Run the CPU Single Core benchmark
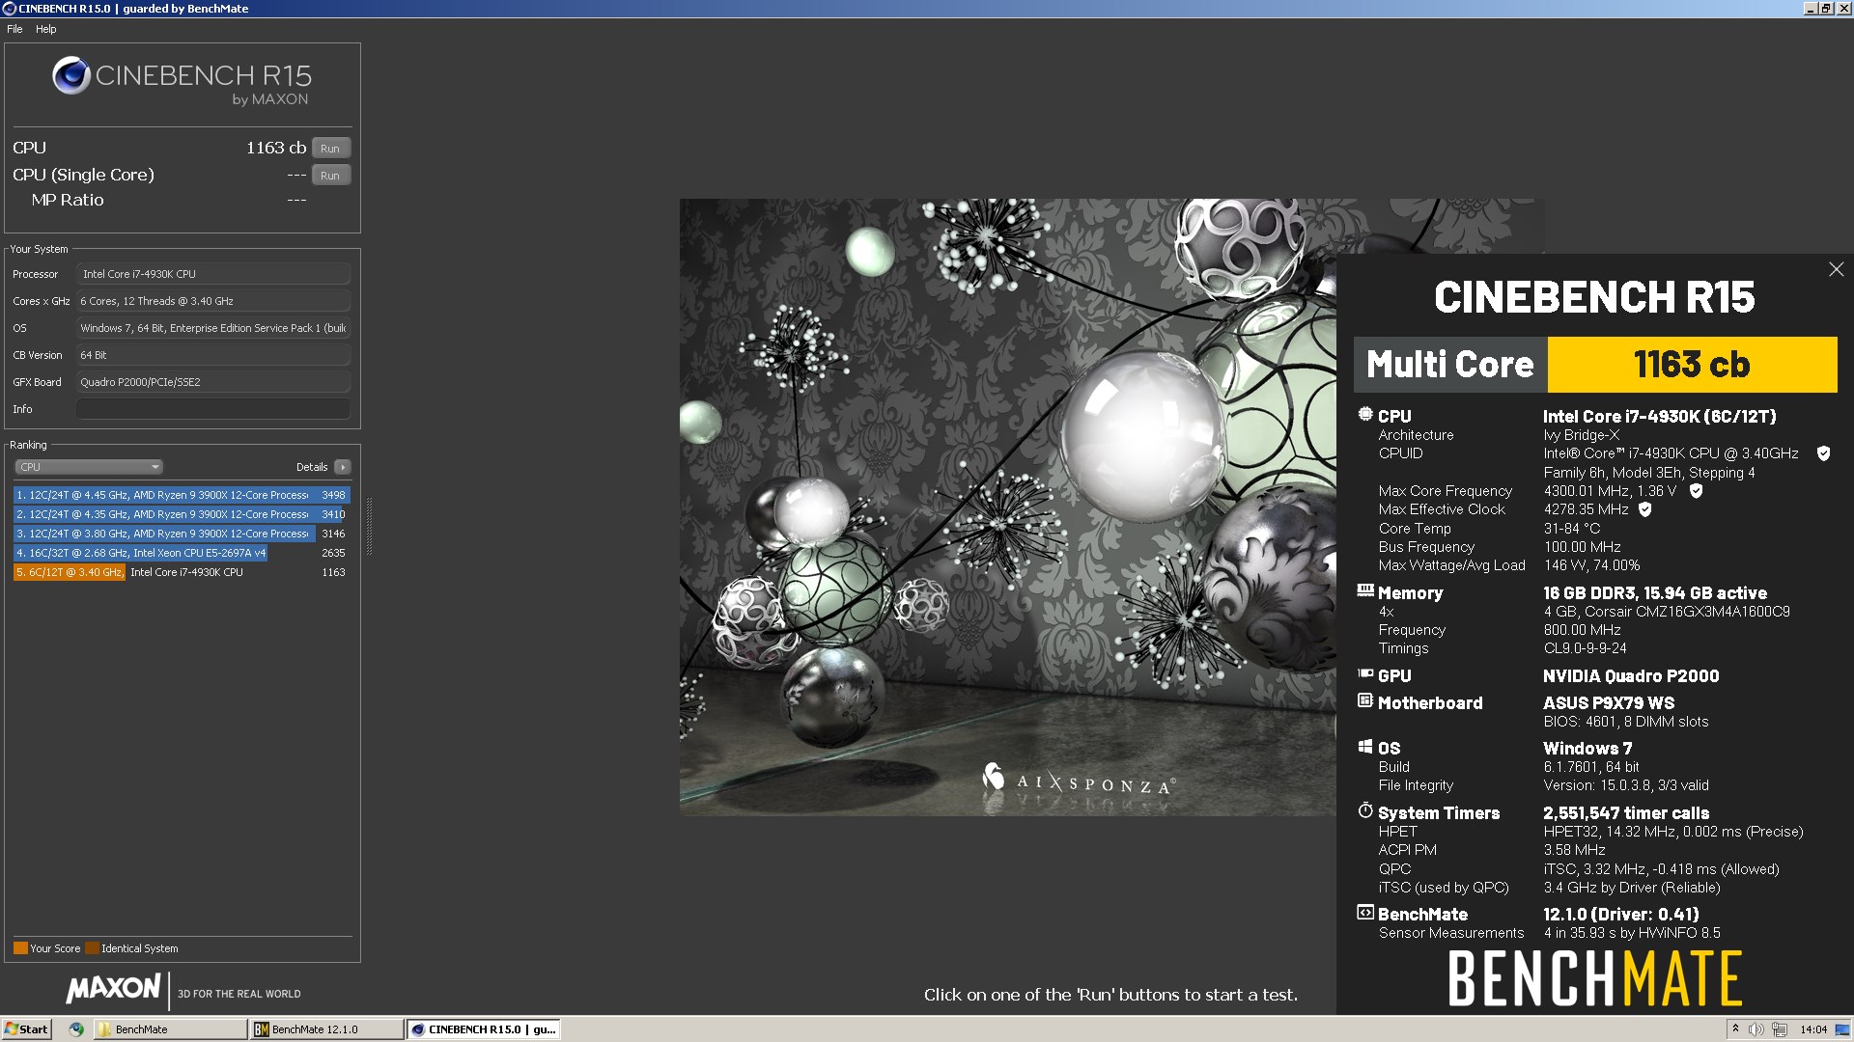This screenshot has width=1854, height=1042. 330,176
